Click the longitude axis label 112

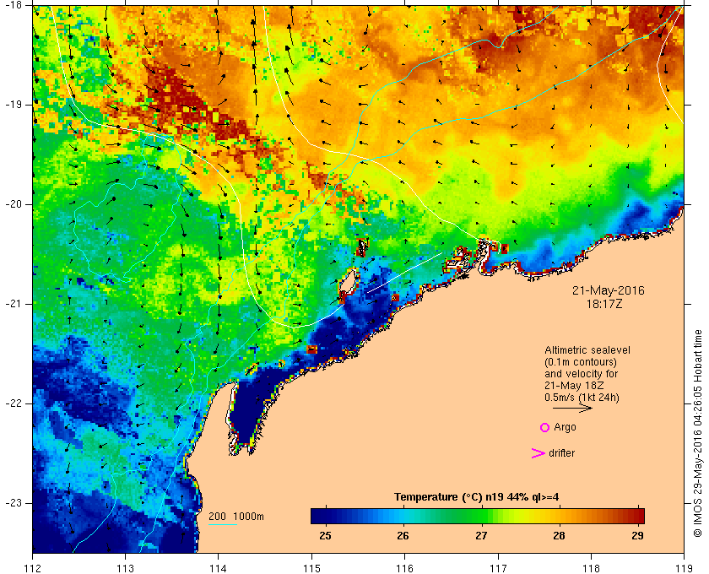pos(33,567)
